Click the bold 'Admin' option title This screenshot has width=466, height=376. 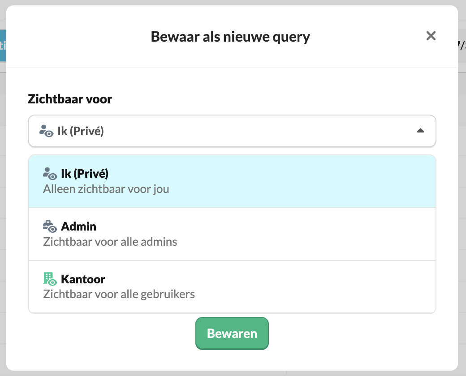pos(79,226)
